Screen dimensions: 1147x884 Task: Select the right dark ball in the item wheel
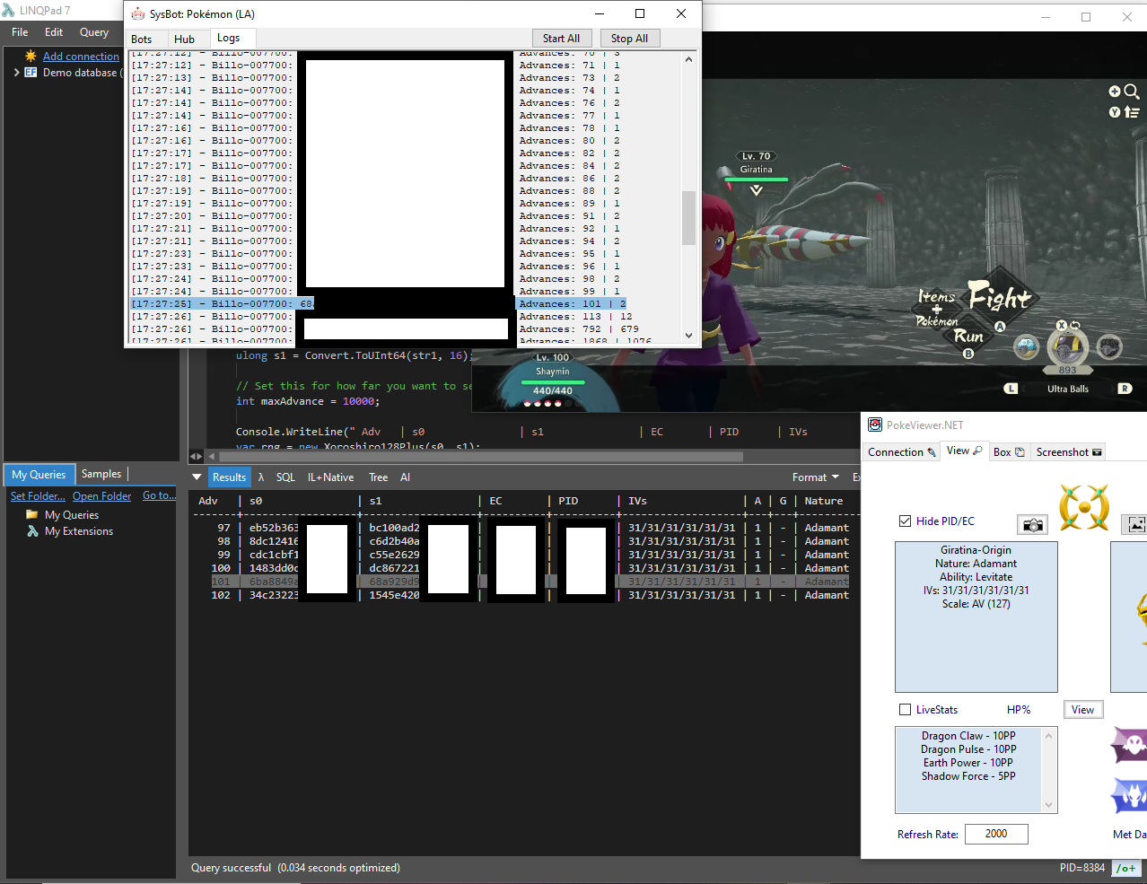(1109, 346)
